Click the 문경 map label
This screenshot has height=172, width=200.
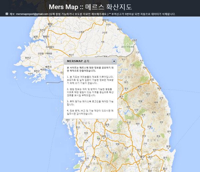point(129,122)
